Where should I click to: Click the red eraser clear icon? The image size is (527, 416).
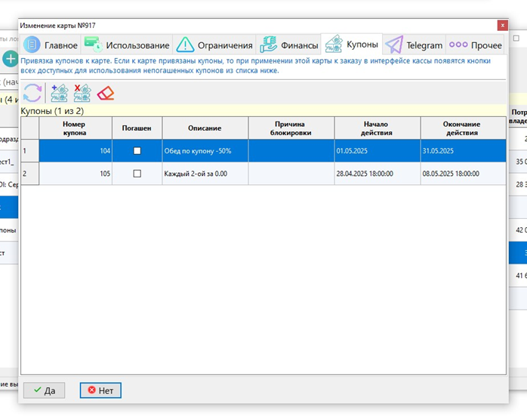tap(106, 93)
